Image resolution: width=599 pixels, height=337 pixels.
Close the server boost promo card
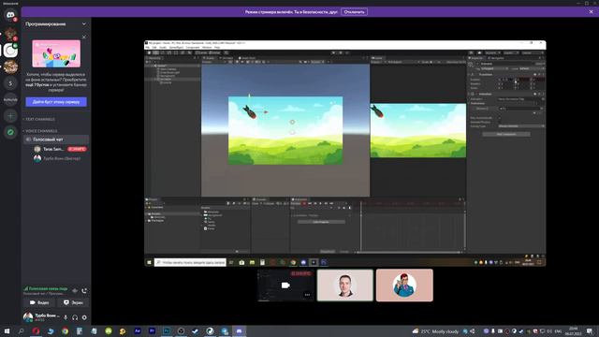coord(84,37)
